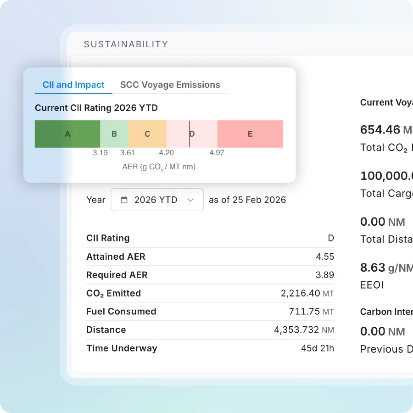Click the orange C rating segment
413x413 pixels.
pyautogui.click(x=147, y=134)
